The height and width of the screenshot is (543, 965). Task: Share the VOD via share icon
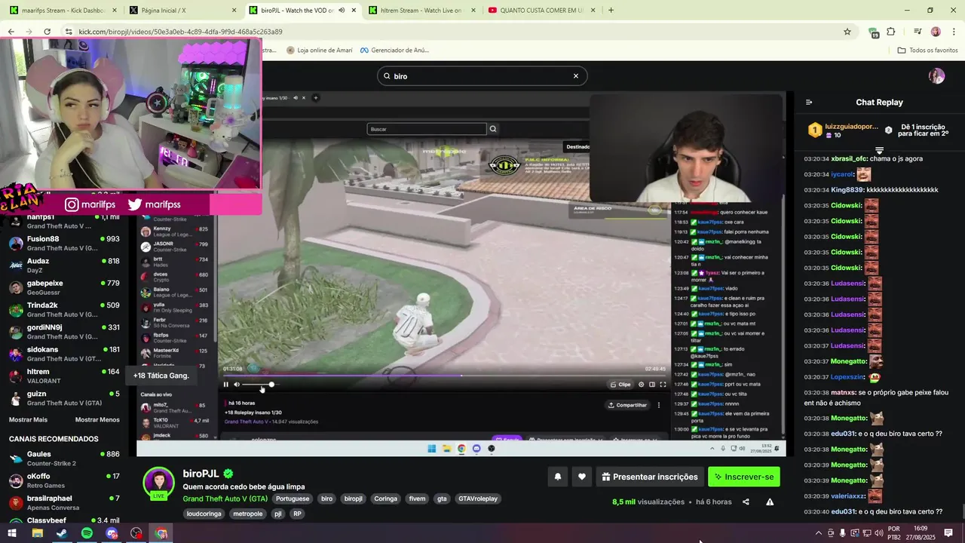pyautogui.click(x=746, y=502)
